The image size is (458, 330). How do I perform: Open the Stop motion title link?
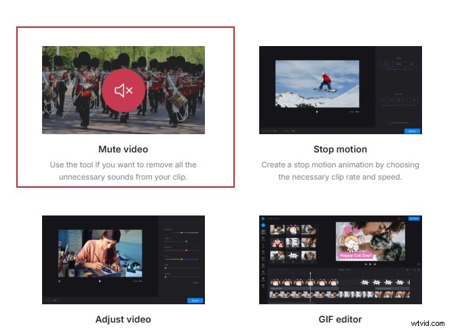340,149
